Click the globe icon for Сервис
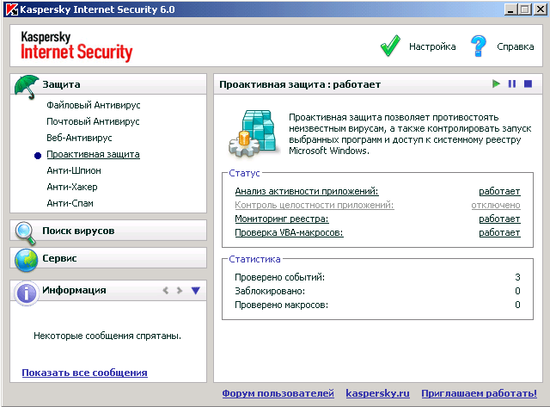 (x=27, y=259)
